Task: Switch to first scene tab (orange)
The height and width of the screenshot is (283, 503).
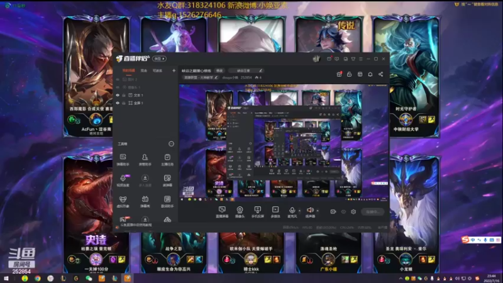Action: coord(129,70)
